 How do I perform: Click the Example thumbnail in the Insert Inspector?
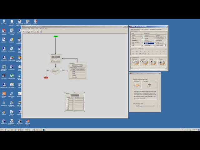(x=149, y=85)
